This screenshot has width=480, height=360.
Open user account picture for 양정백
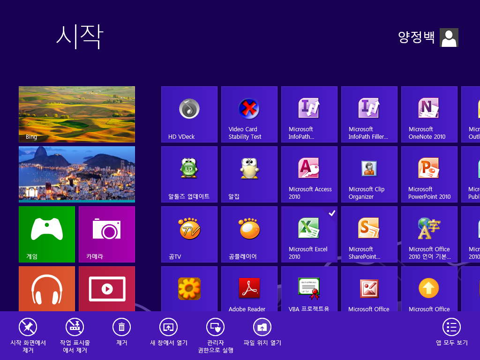[449, 37]
